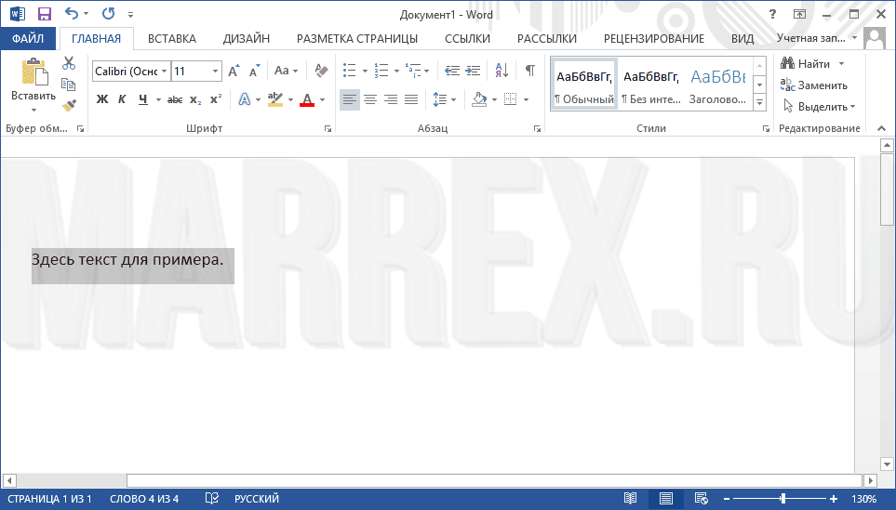The height and width of the screenshot is (510, 896).
Task: Click the zoom slider handle
Action: tap(782, 499)
